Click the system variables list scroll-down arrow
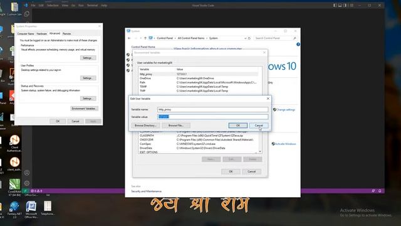Viewport: 401px width, 226px height. coord(260,152)
